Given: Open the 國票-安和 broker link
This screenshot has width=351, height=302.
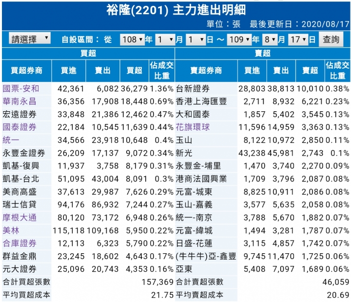Looking at the screenshot, I should (x=21, y=89).
